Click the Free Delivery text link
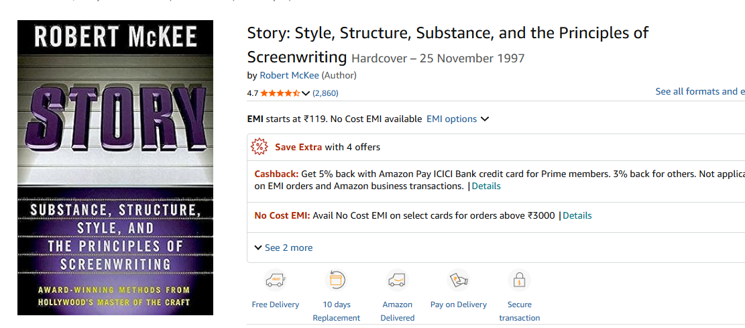 [x=275, y=305]
